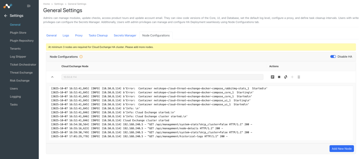The height and width of the screenshot is (159, 361).
Task: Open Plugin Store in sidebar
Action: click(x=18, y=33)
